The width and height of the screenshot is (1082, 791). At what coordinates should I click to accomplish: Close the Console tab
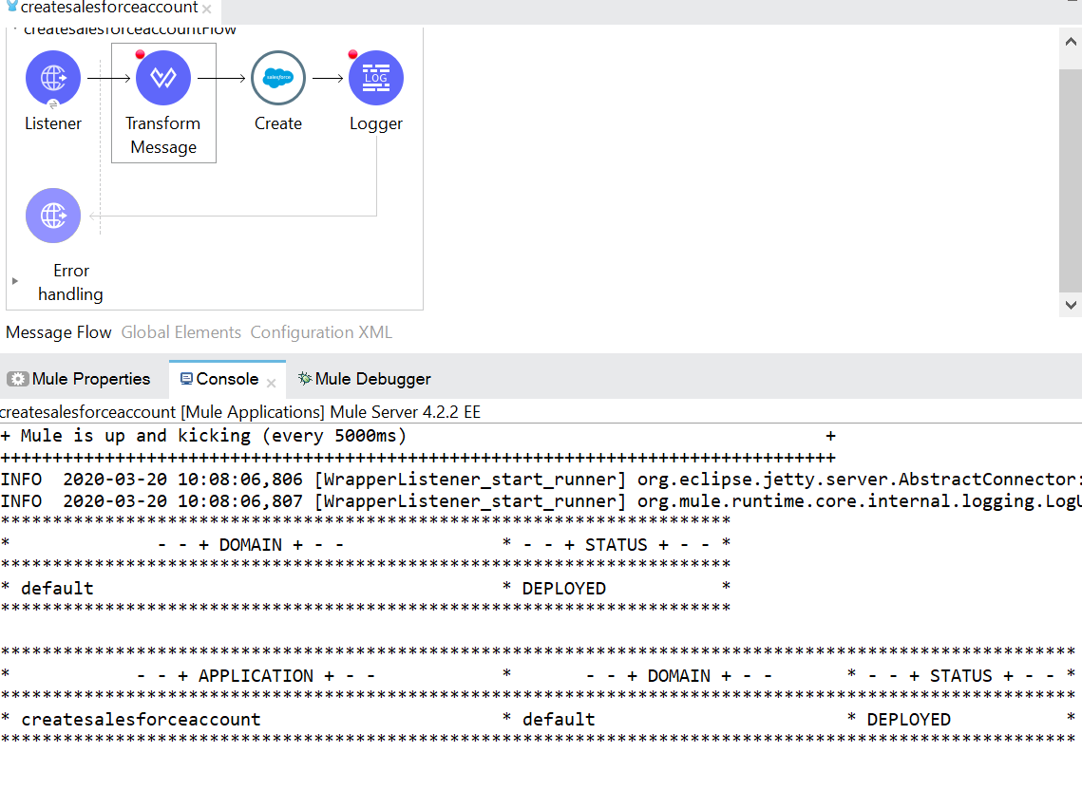click(271, 383)
